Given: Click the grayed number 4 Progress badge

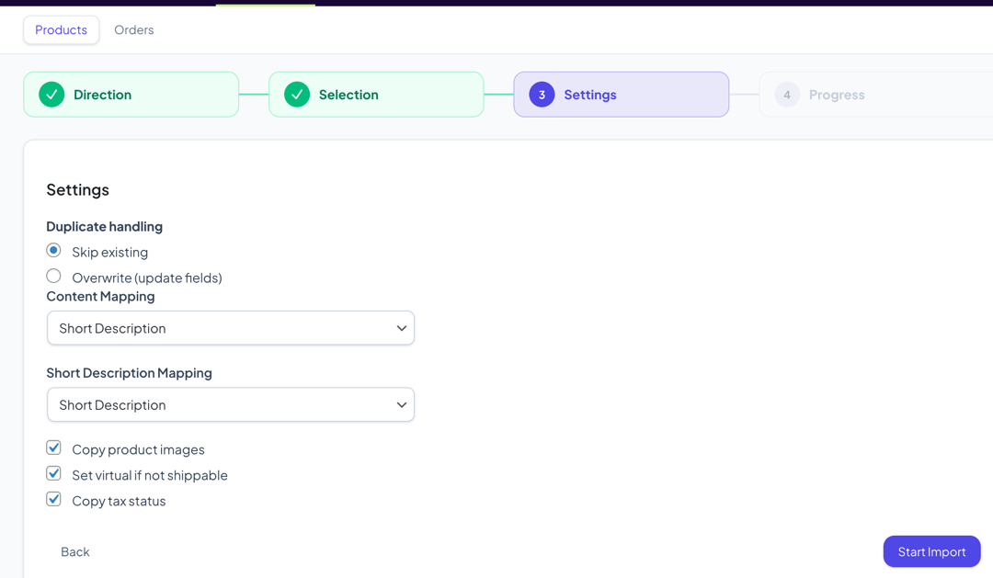Looking at the screenshot, I should (787, 94).
